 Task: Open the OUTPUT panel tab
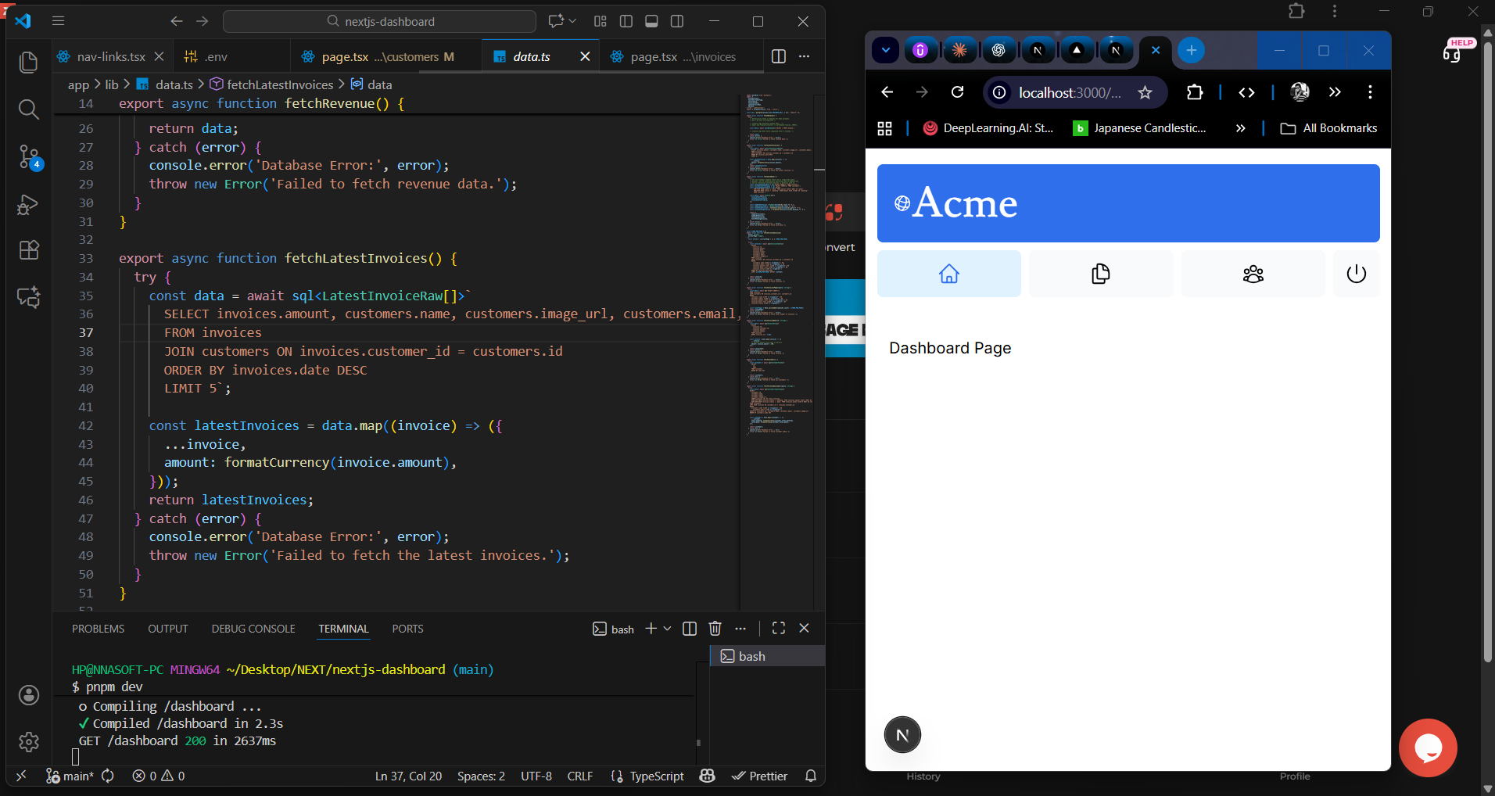point(168,629)
